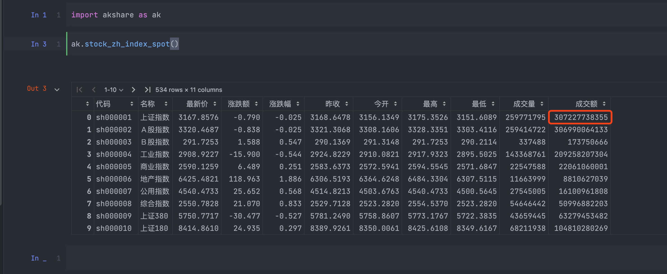Screen dimensions: 667x274
Task: Select the In 3 cell label
Action: (x=38, y=44)
